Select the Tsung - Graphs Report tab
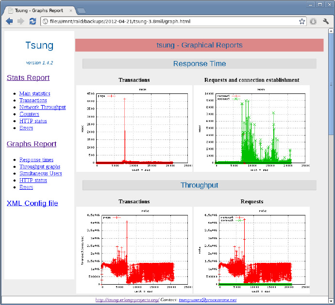 click(x=39, y=11)
